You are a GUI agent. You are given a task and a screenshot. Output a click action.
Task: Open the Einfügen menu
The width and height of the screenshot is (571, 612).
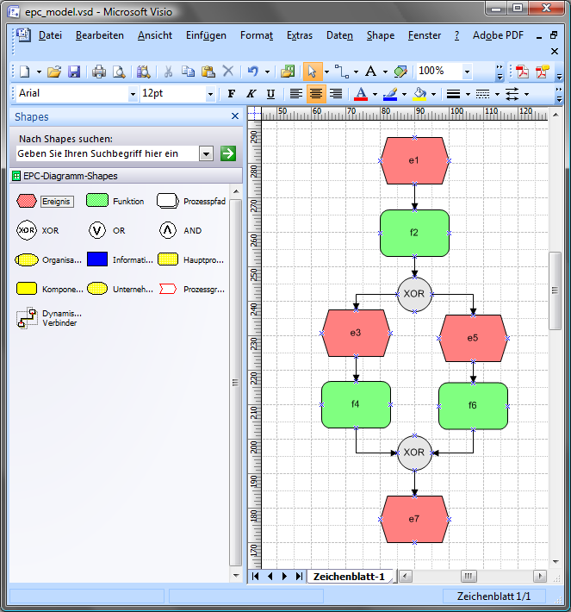pyautogui.click(x=206, y=35)
